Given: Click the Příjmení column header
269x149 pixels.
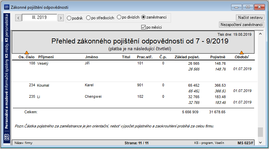Looking at the screenshot, I should 46,57.
